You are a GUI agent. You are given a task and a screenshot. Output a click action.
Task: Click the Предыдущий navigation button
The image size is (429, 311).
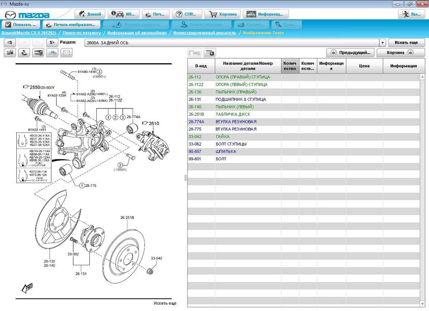(351, 53)
